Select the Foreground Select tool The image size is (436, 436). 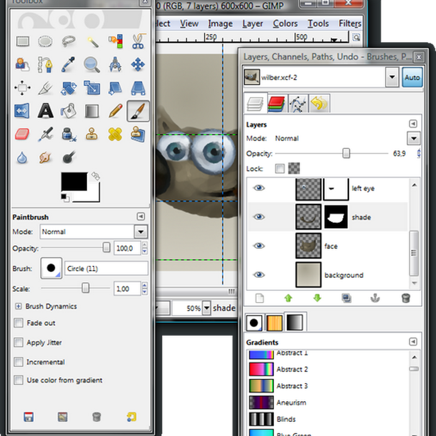(22, 65)
